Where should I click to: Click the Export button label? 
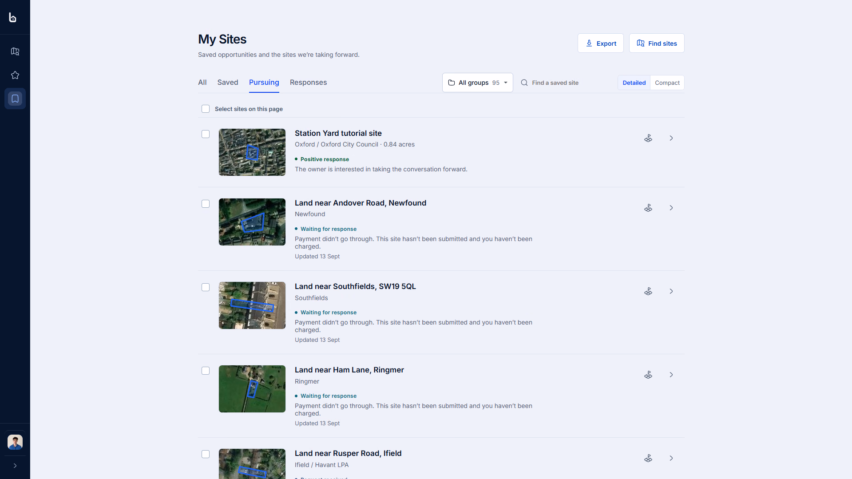coord(606,44)
